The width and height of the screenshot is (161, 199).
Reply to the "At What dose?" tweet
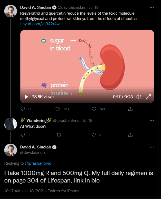(23, 135)
